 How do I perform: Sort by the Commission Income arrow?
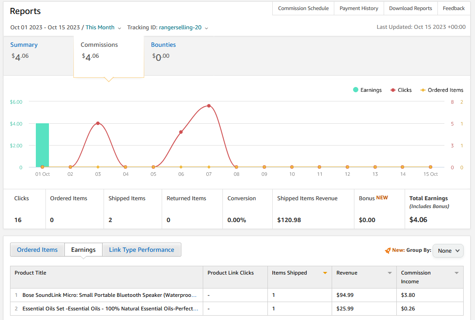(457, 273)
